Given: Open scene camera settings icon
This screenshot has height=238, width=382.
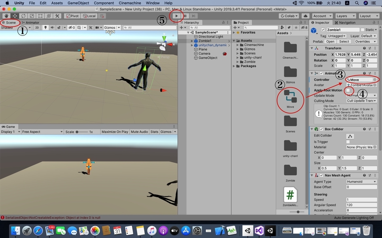Looking at the screenshot, I should (x=97, y=28).
